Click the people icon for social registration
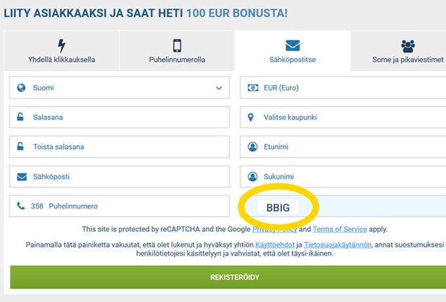 [x=408, y=46]
